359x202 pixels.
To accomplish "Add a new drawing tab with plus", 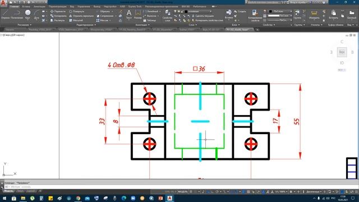I will (x=257, y=30).
